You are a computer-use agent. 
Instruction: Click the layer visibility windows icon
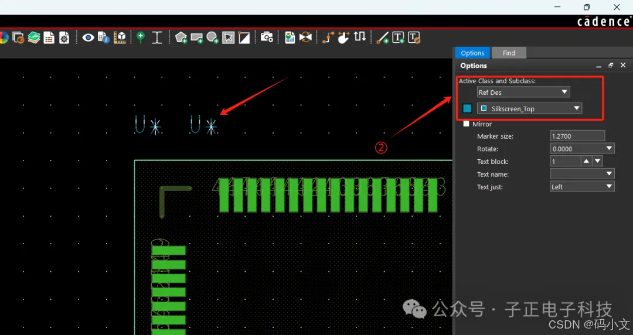[18, 38]
